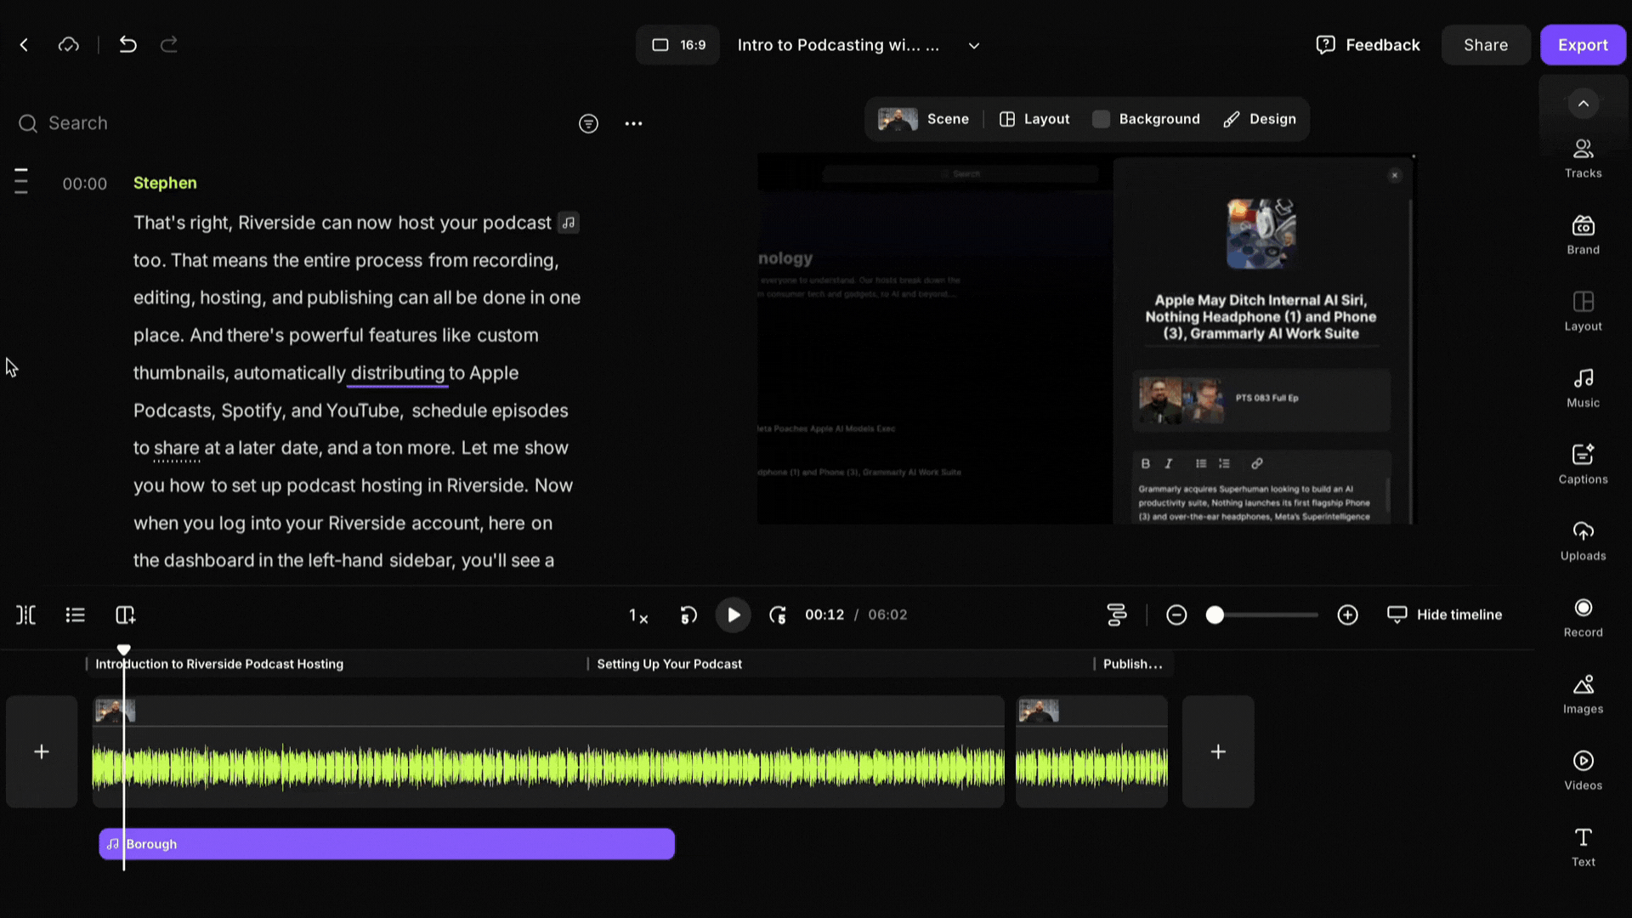Hide the timeline
1632x918 pixels.
[1444, 615]
